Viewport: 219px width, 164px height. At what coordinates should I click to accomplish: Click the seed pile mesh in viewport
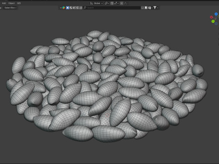click(106, 87)
